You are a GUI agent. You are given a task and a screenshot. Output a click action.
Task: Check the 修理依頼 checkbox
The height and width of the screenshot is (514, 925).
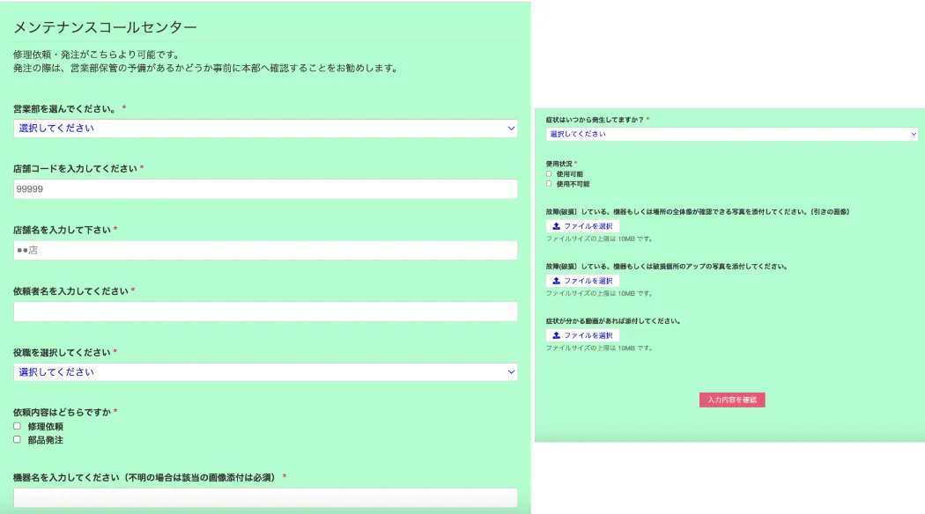point(17,426)
